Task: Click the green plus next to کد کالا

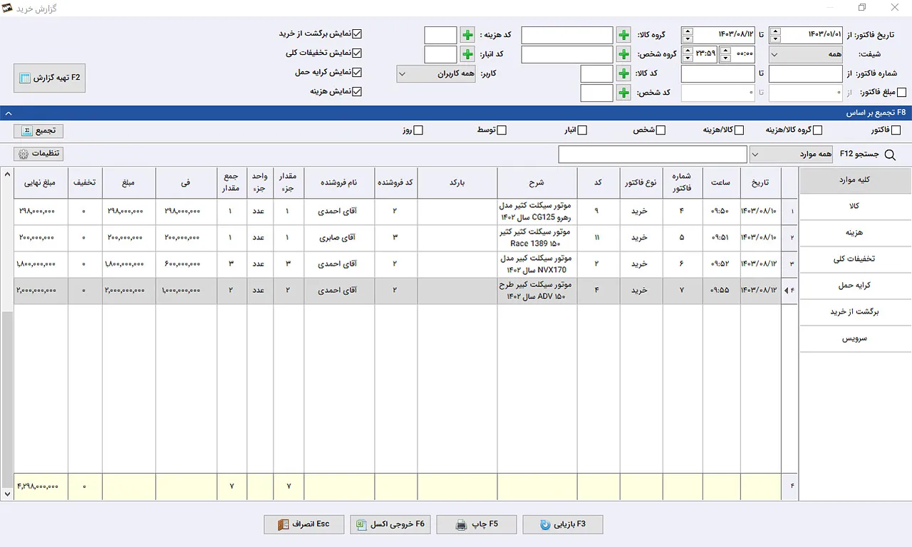Action: (x=623, y=73)
